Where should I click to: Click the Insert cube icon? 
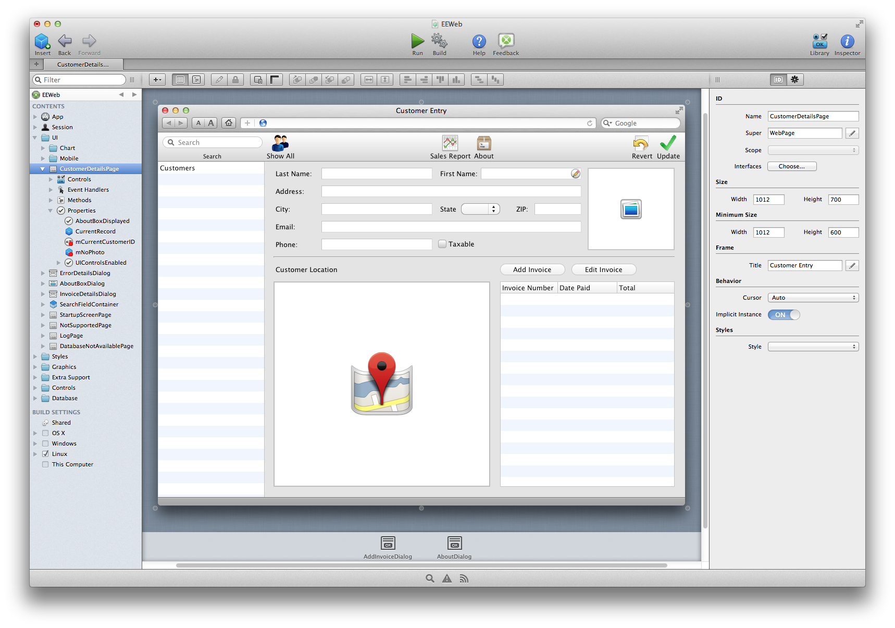point(42,41)
